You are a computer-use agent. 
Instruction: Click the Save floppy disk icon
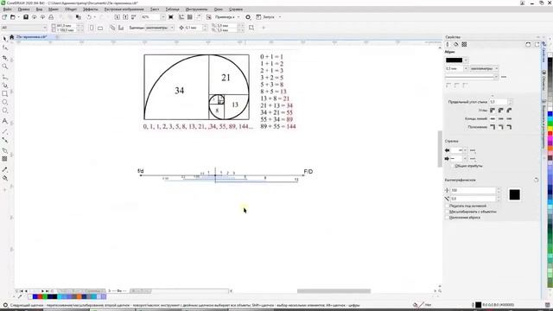pyautogui.click(x=26, y=17)
